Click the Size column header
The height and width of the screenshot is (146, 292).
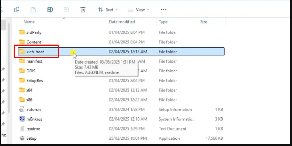pyautogui.click(x=204, y=22)
